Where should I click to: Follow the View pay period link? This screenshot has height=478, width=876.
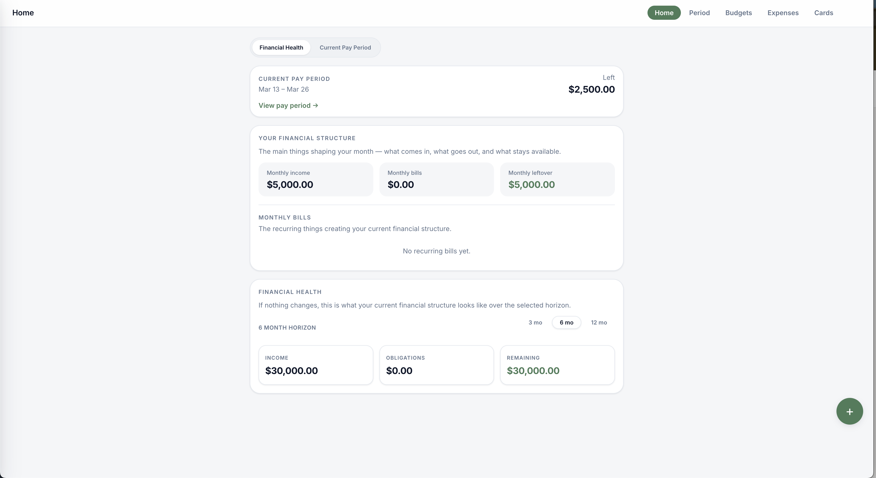[288, 106]
